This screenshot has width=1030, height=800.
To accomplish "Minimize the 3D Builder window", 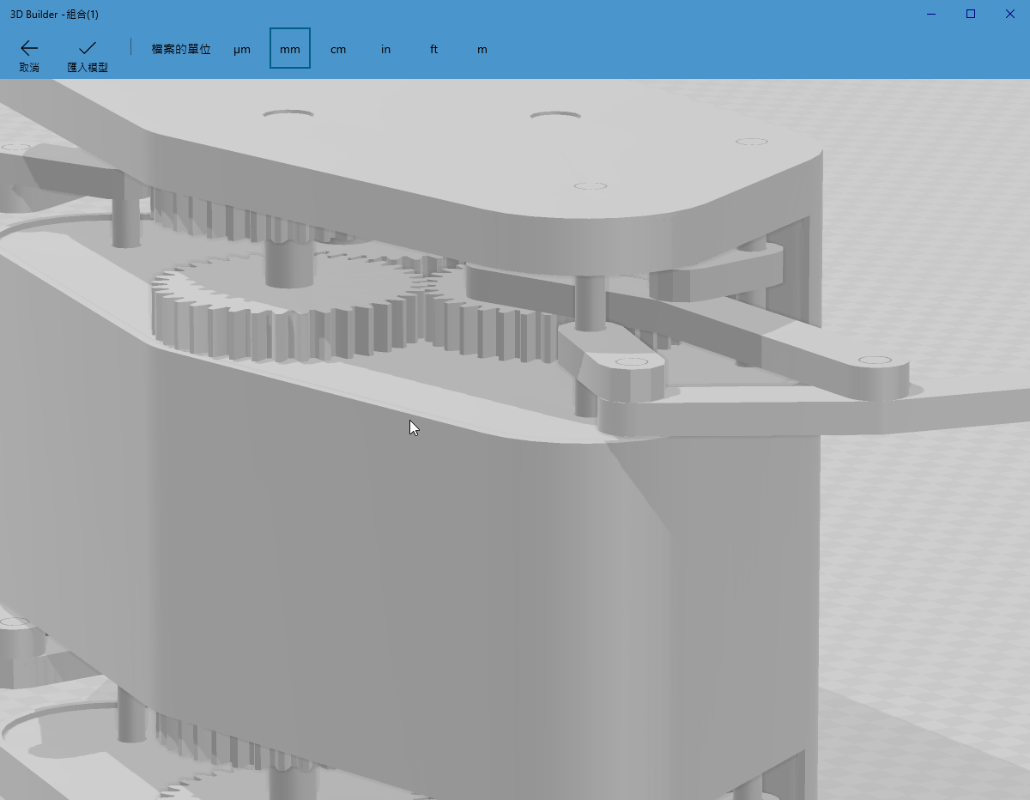I will point(931,14).
